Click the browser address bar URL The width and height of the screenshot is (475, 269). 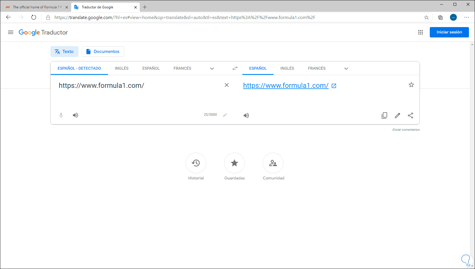pos(185,17)
